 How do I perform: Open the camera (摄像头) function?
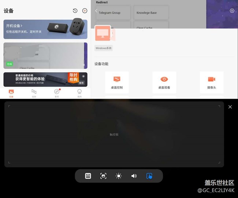[x=211, y=79]
